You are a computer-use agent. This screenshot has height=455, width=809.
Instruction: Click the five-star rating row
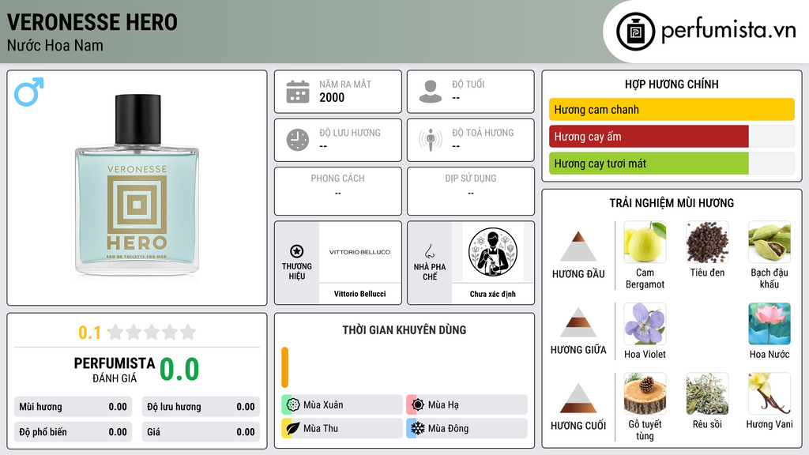pyautogui.click(x=152, y=333)
